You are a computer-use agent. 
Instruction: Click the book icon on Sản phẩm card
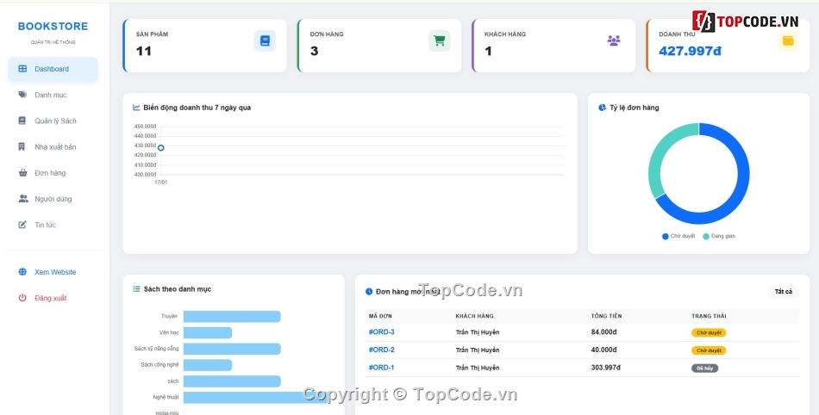pyautogui.click(x=265, y=40)
